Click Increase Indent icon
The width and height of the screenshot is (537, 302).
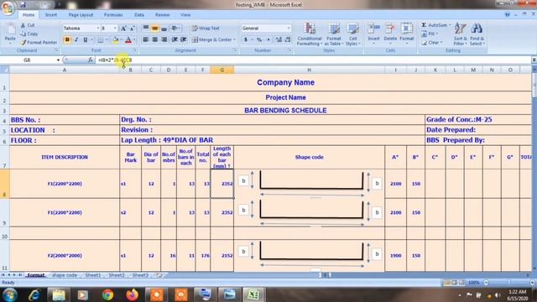tap(184, 39)
